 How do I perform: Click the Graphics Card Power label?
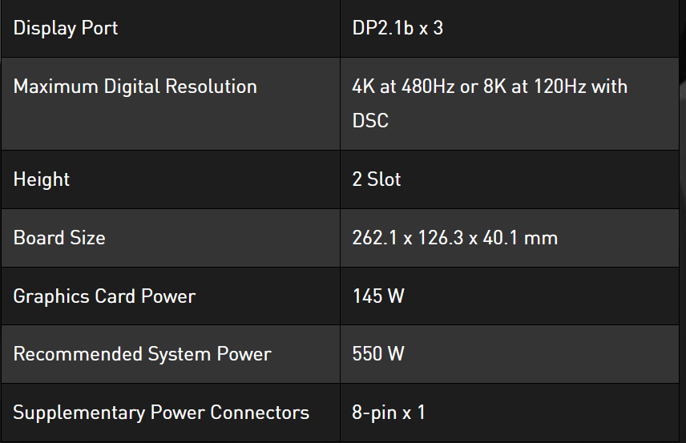click(104, 296)
